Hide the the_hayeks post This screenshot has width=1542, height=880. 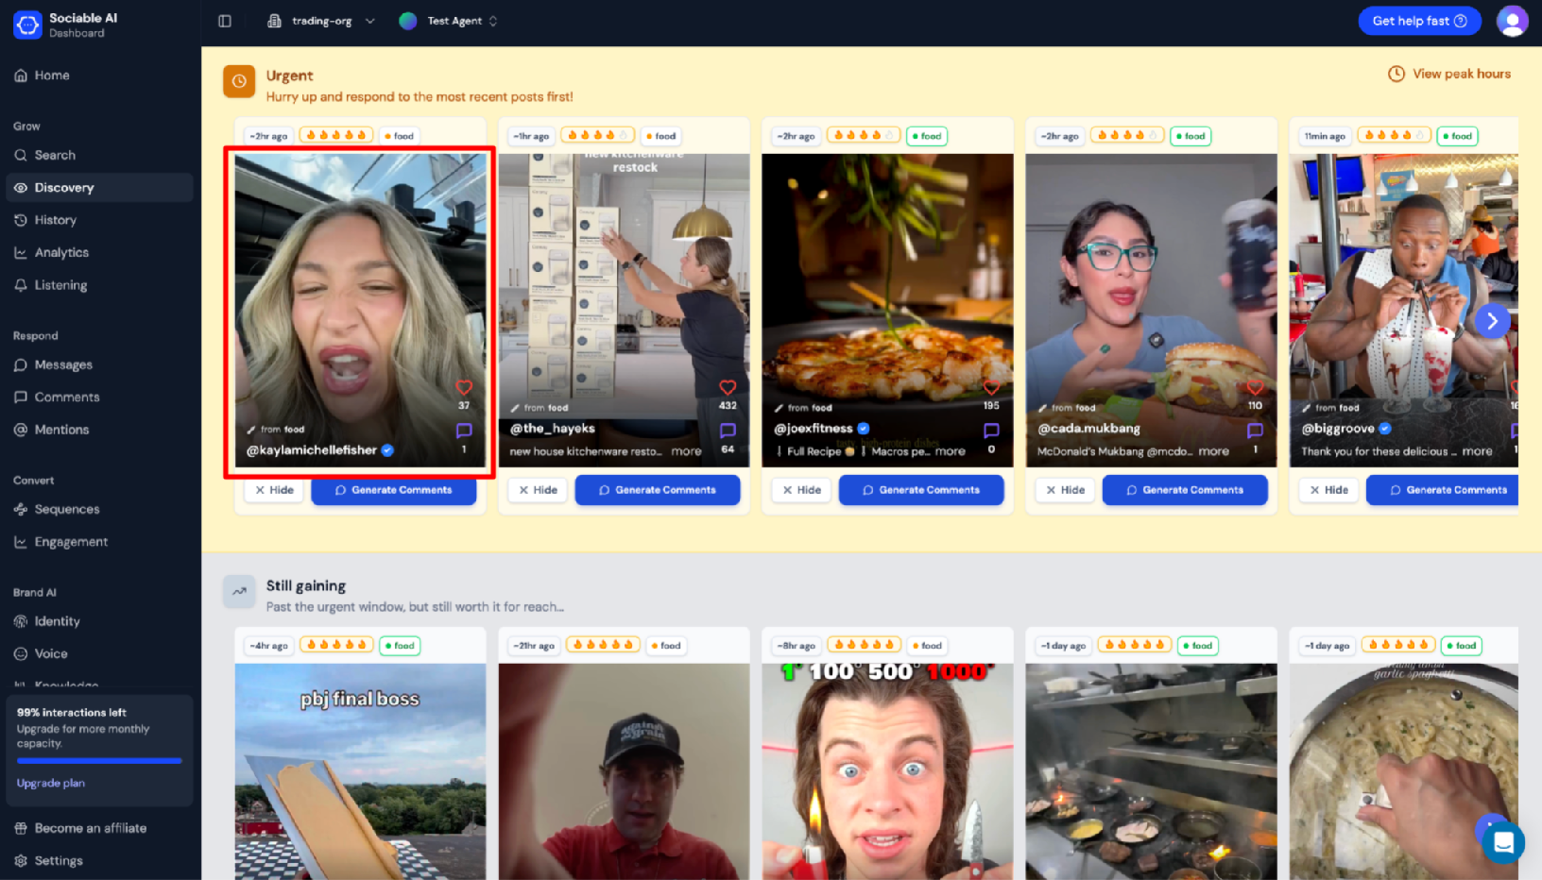[x=539, y=490]
